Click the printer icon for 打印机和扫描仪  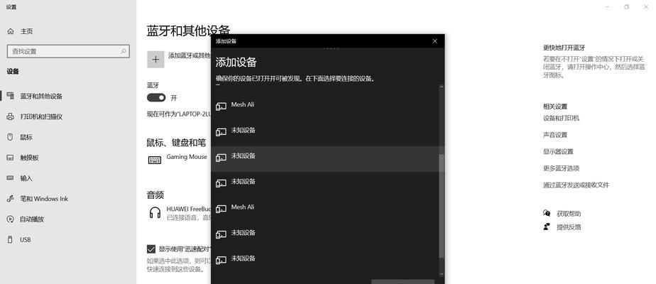(x=11, y=116)
